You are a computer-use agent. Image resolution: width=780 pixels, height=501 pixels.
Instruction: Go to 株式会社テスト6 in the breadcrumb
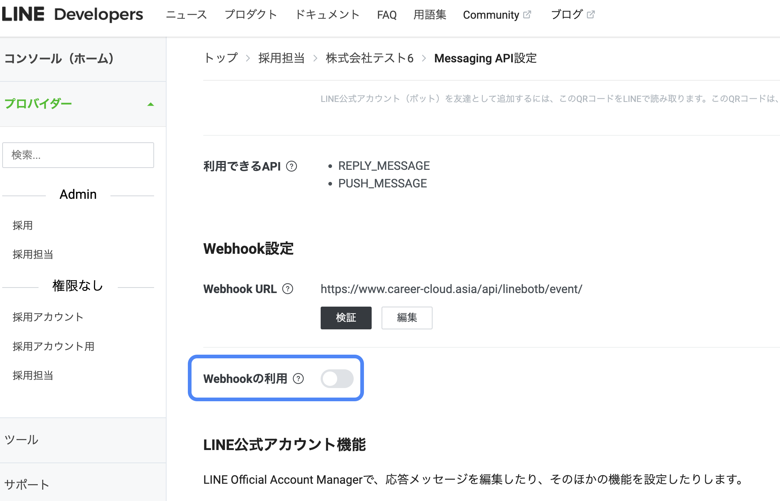point(369,58)
